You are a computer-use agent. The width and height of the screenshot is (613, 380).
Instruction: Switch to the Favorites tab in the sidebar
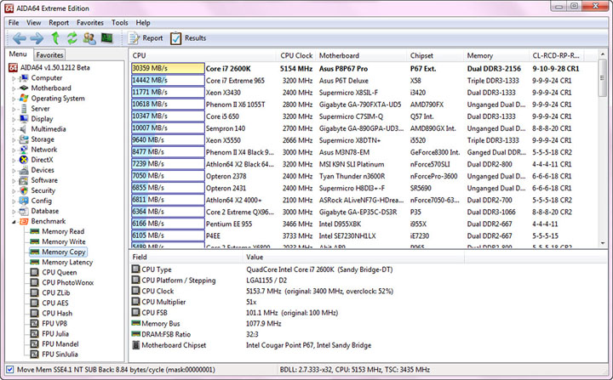coord(49,55)
